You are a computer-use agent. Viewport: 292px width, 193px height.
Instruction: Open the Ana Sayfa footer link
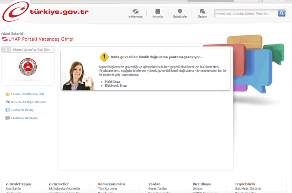13,189
